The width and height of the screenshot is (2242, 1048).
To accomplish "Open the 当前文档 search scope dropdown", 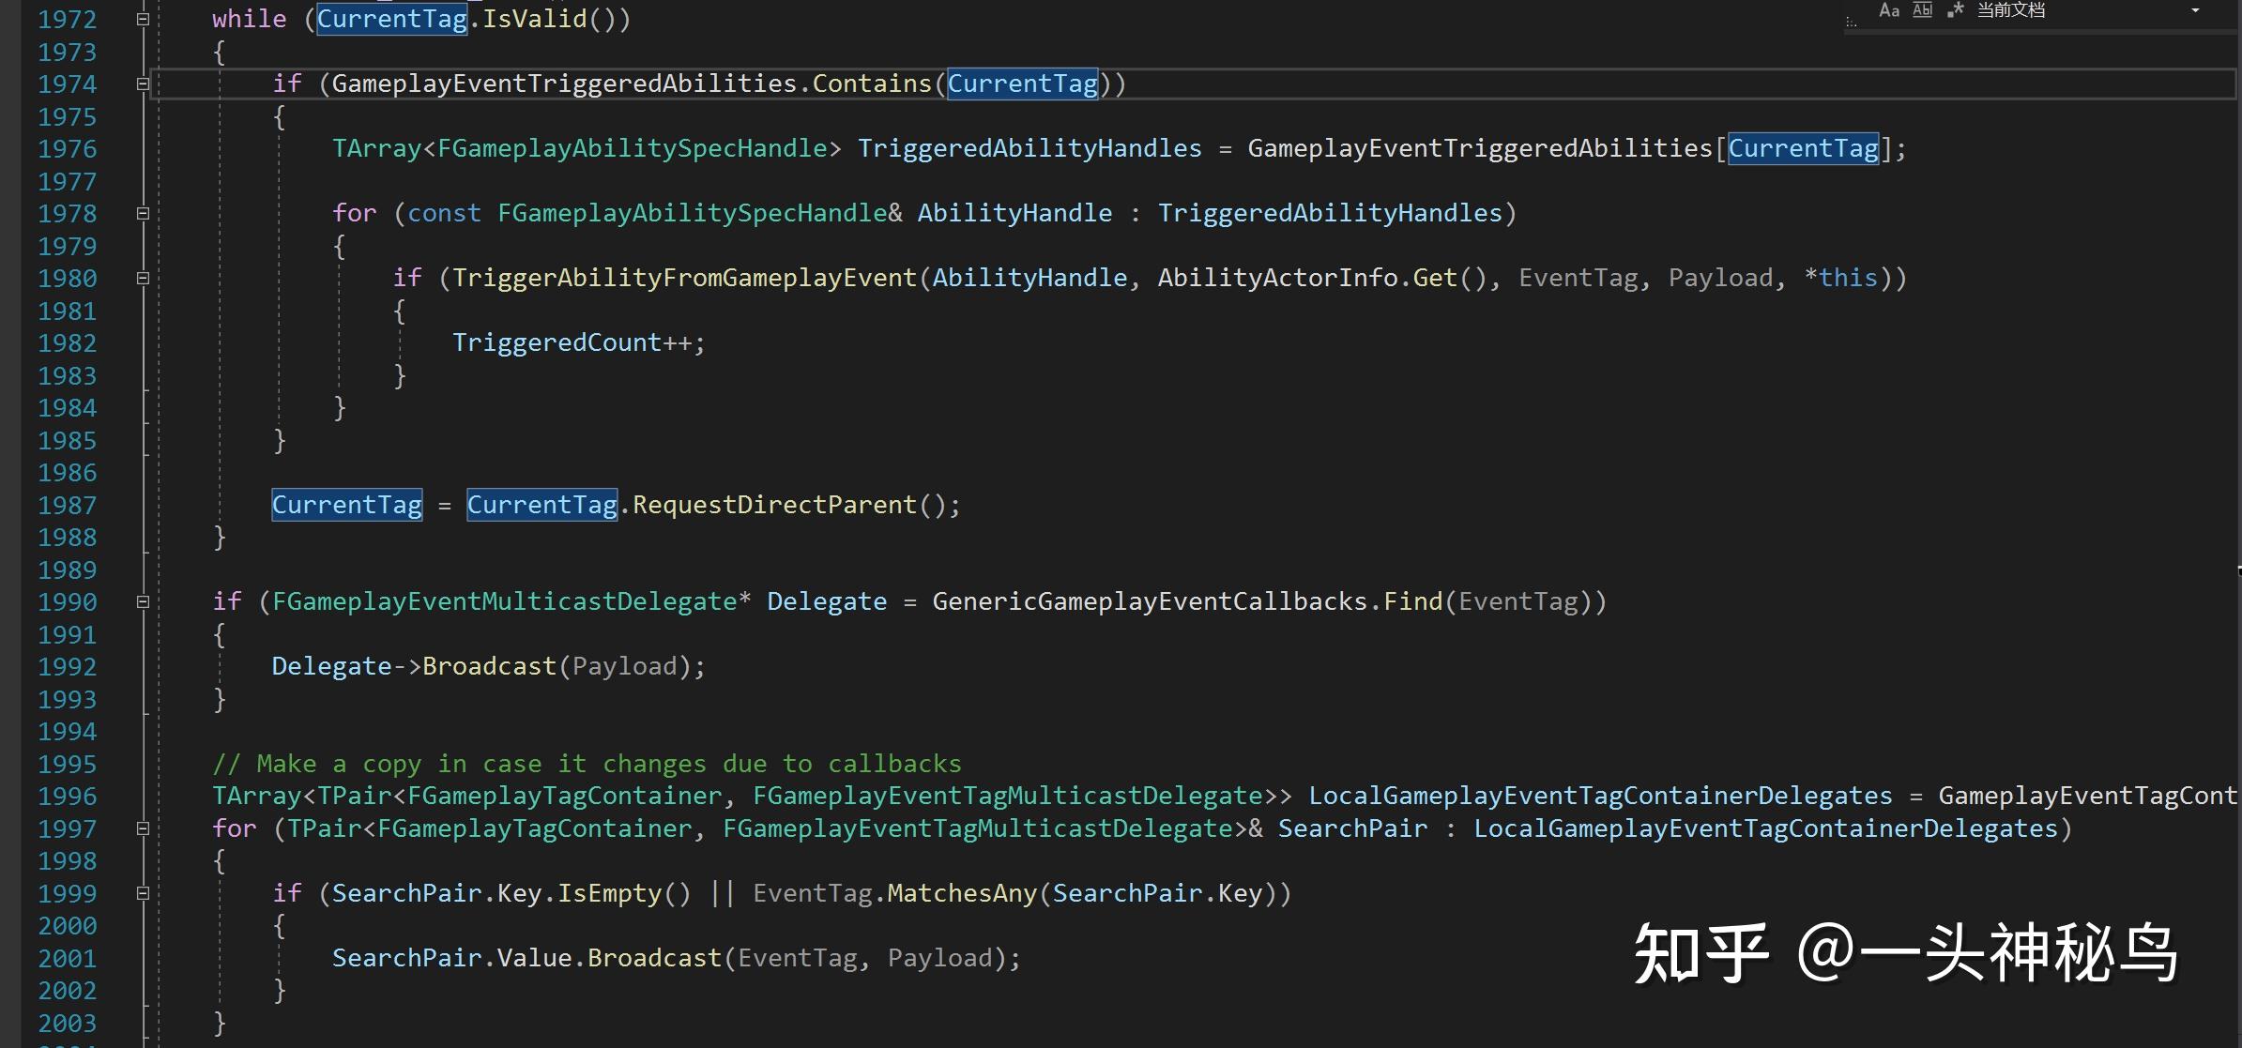I will tap(2195, 10).
